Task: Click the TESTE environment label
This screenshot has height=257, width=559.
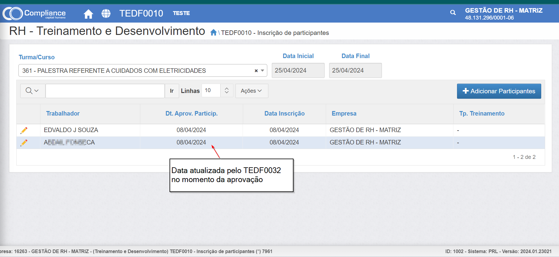Action: (181, 13)
